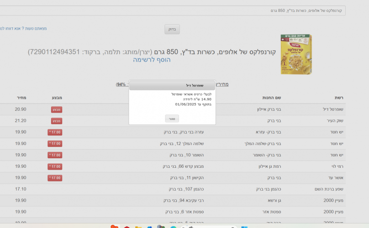Select the אושר עד chain name
The height and width of the screenshot is (228, 369).
(x=336, y=178)
